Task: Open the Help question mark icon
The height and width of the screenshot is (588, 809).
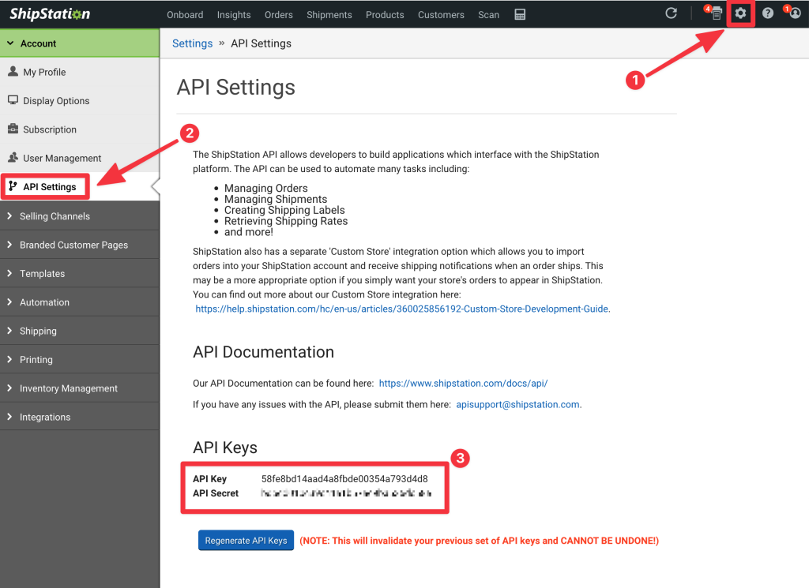Action: (x=767, y=13)
